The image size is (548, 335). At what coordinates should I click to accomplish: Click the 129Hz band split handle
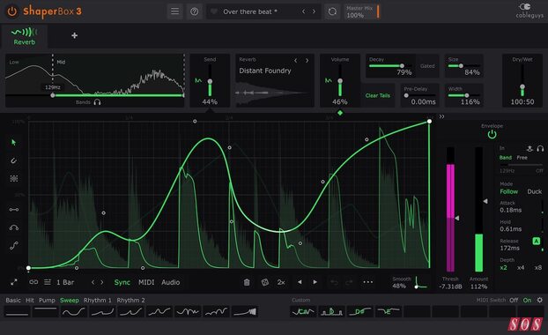point(53,95)
